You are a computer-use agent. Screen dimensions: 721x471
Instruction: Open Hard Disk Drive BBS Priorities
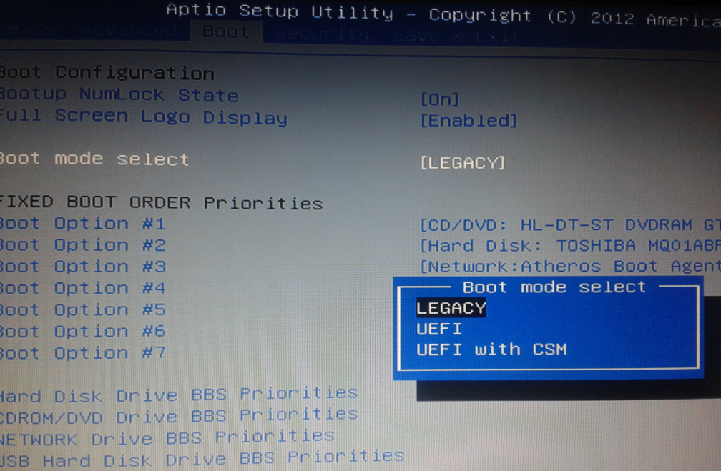[x=177, y=395]
